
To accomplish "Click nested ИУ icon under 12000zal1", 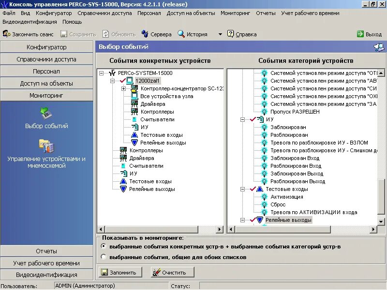I will pyautogui.click(x=135, y=127).
